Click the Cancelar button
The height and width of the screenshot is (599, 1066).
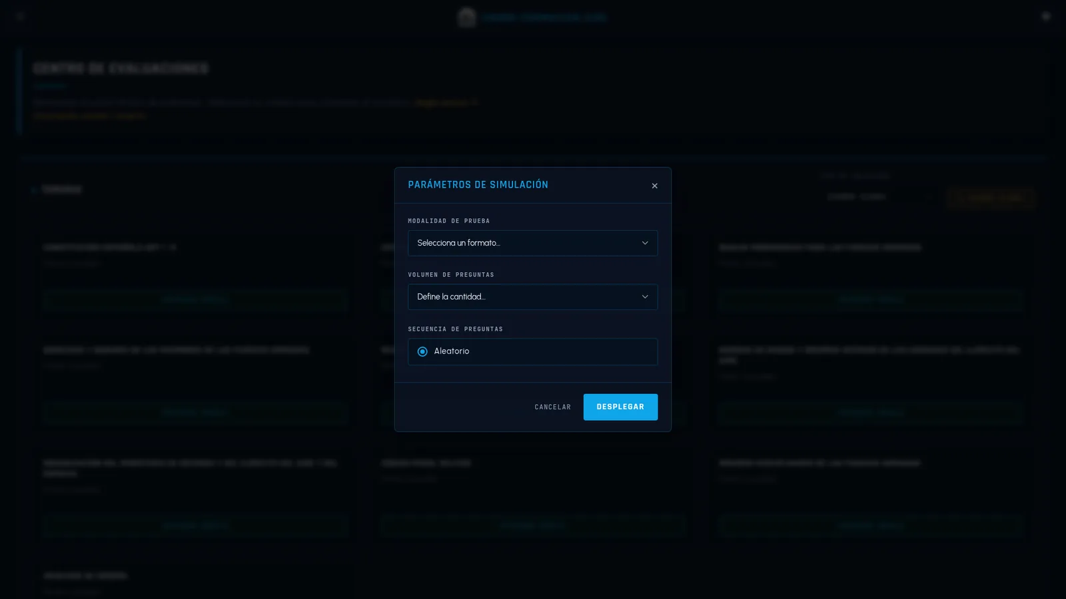pyautogui.click(x=552, y=407)
